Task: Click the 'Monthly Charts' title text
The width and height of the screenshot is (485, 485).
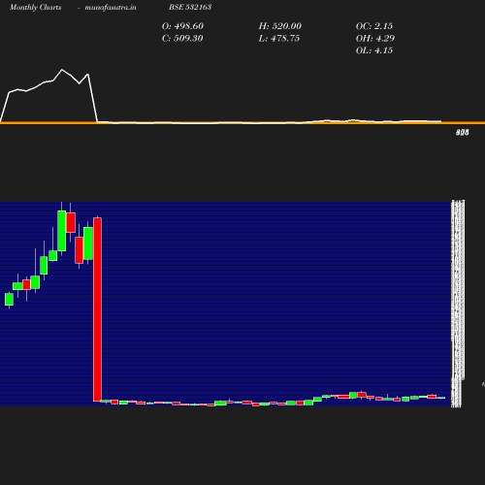Action: point(35,7)
